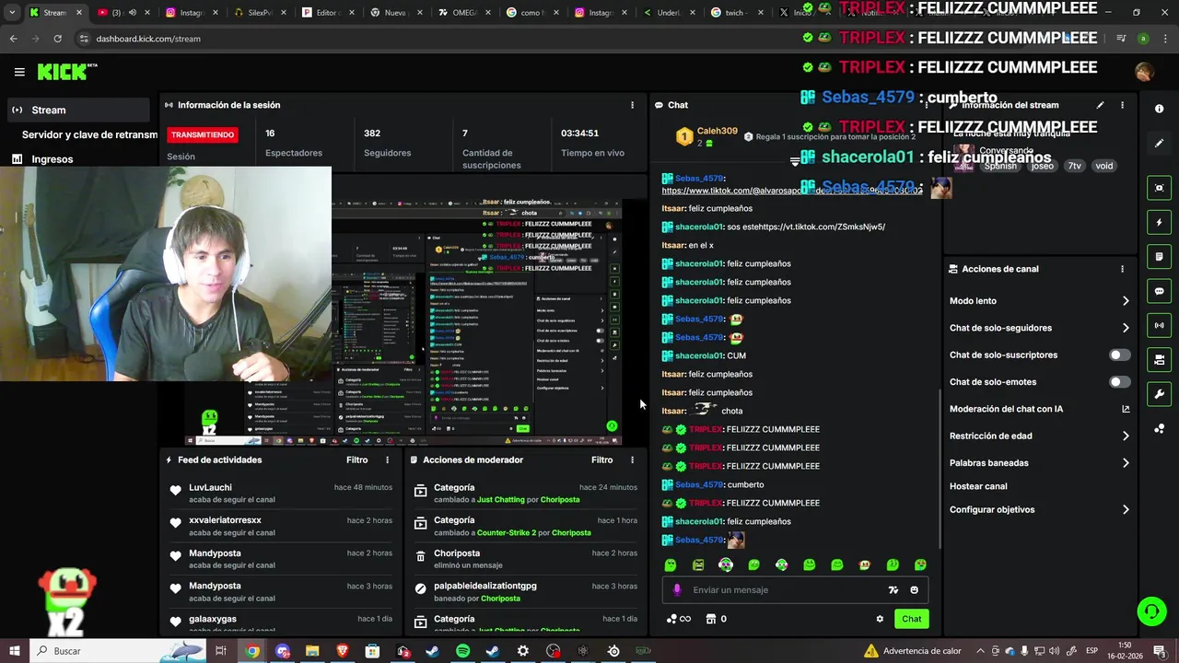
Task: Open chat moderation with IA external icon
Action: 1126,409
